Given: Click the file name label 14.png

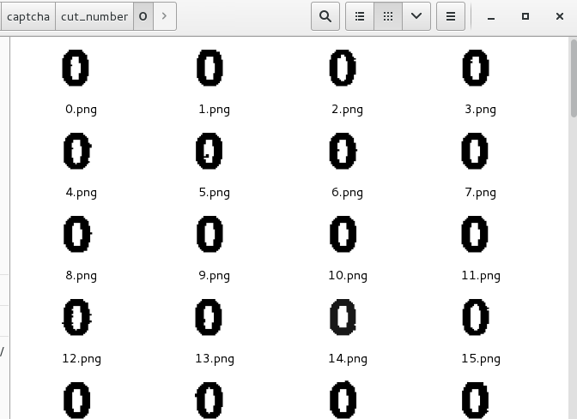Looking at the screenshot, I should coord(348,359).
